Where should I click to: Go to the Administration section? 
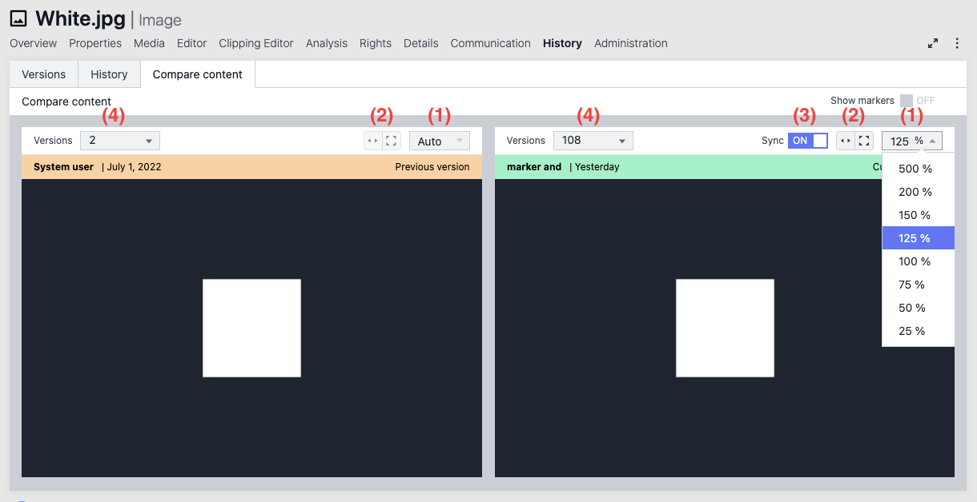[630, 43]
